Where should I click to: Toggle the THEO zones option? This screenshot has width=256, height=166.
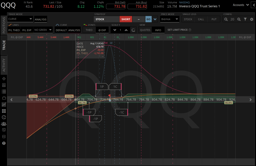point(89,30)
